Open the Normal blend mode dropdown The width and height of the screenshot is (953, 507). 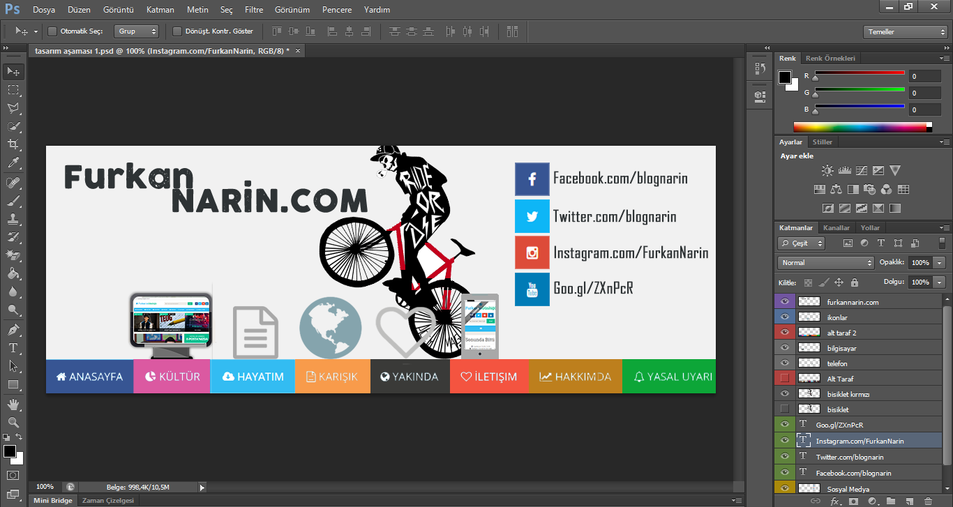tap(825, 263)
